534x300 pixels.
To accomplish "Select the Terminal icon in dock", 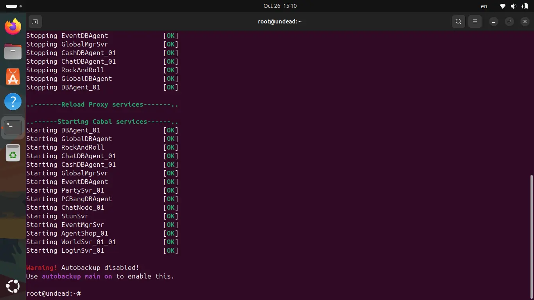I will 13,127.
